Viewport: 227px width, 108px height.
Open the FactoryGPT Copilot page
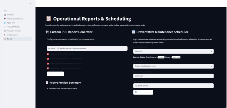tap(14, 27)
